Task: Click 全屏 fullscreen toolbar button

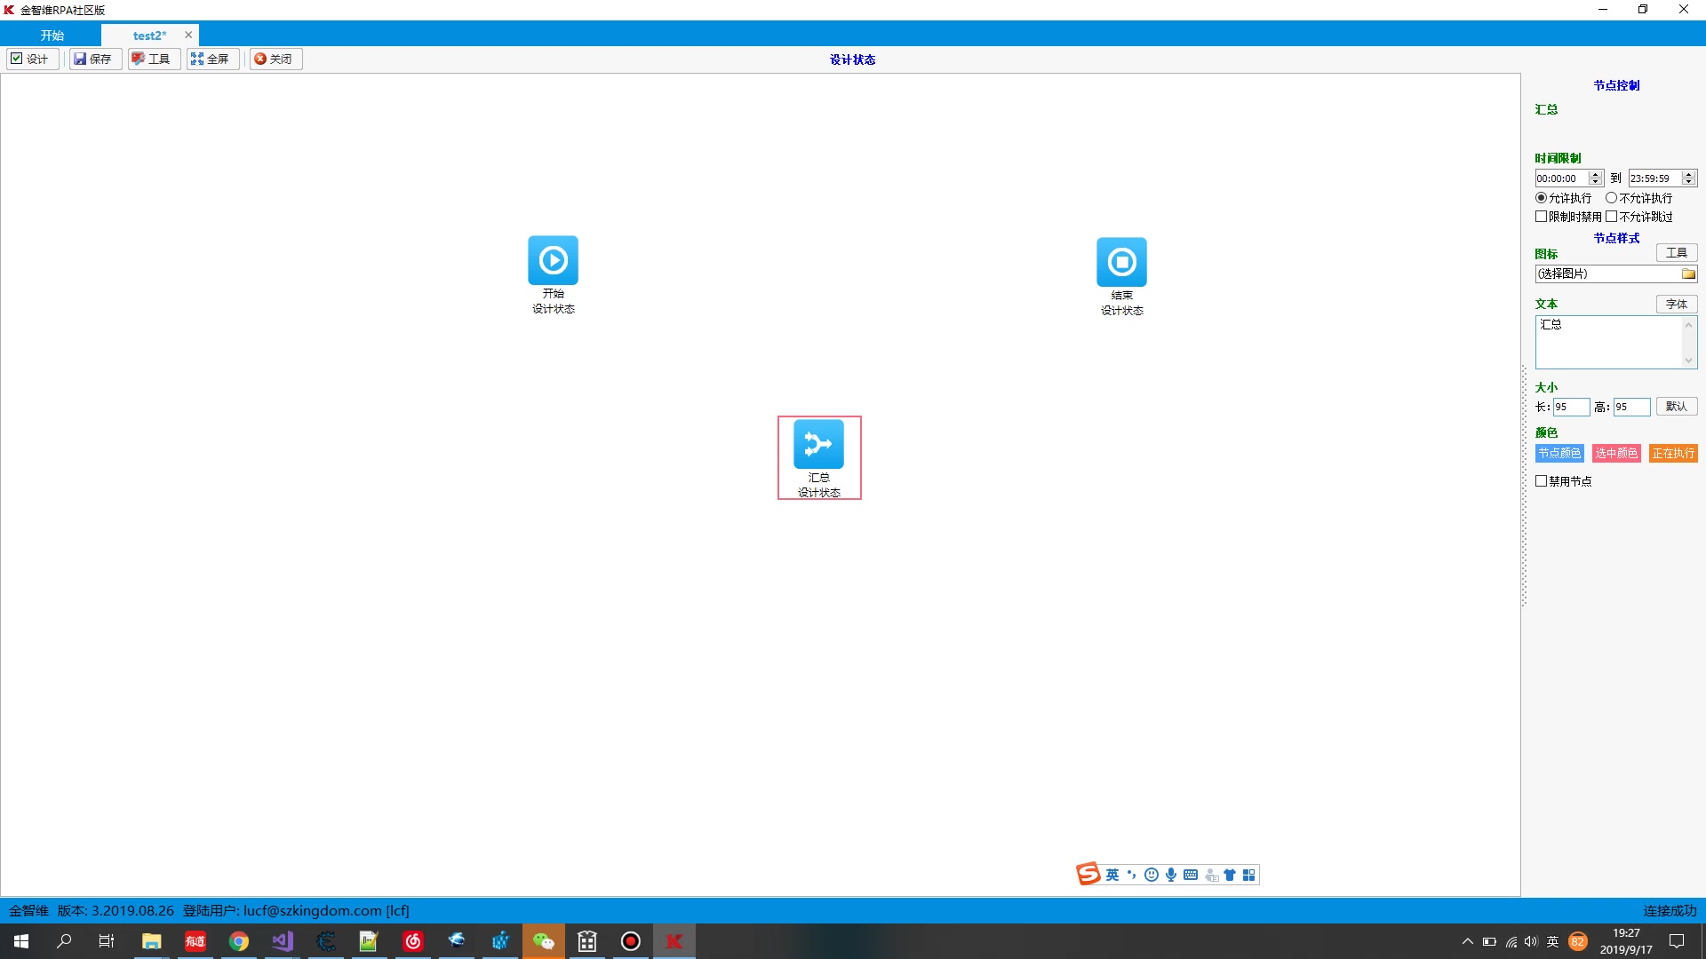Action: click(211, 59)
